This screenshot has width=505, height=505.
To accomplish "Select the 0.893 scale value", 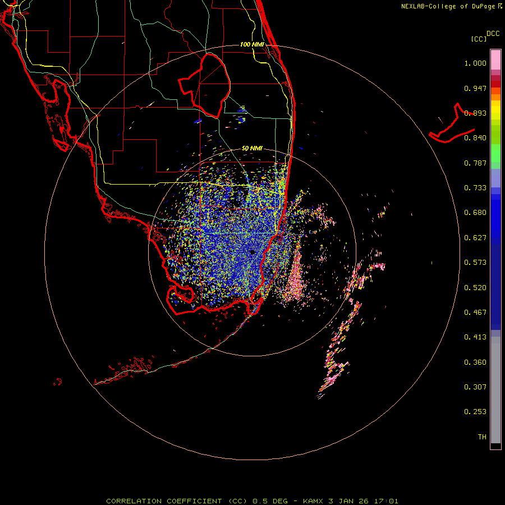I will pyautogui.click(x=475, y=113).
